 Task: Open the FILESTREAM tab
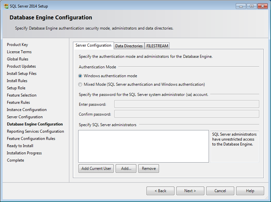pos(157,46)
